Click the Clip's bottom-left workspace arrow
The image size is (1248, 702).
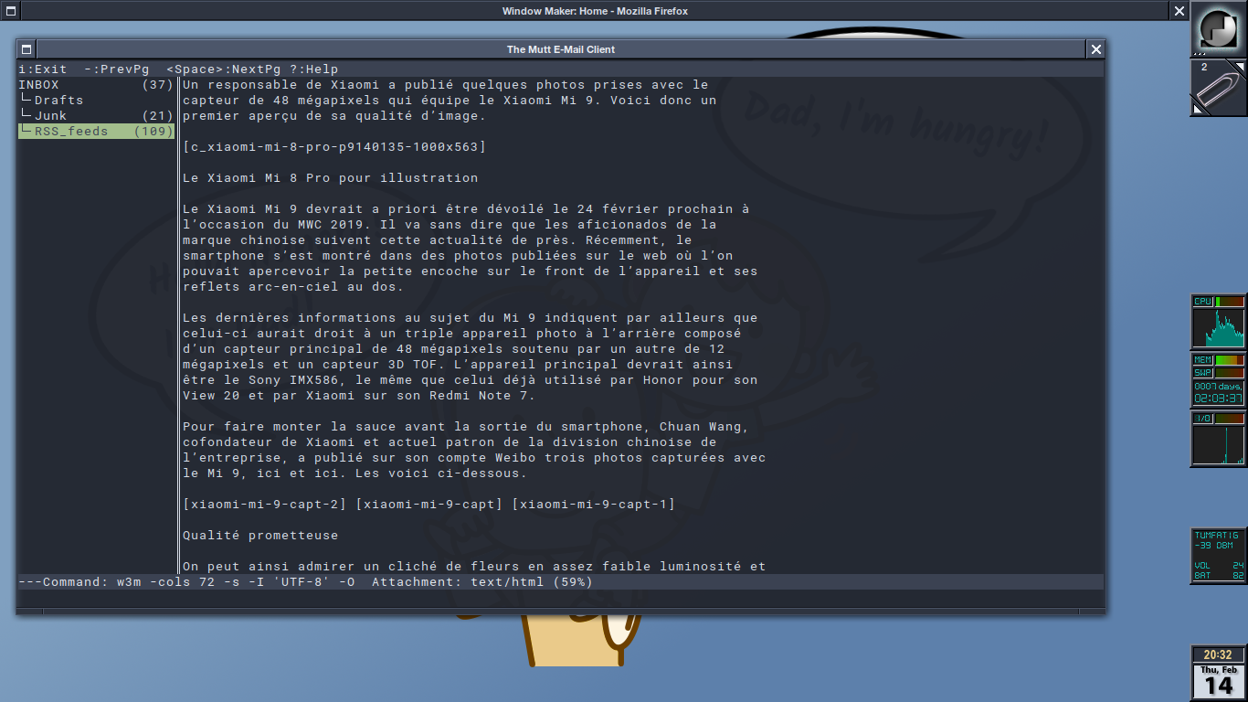(x=1198, y=109)
